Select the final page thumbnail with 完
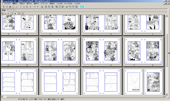 (153, 82)
